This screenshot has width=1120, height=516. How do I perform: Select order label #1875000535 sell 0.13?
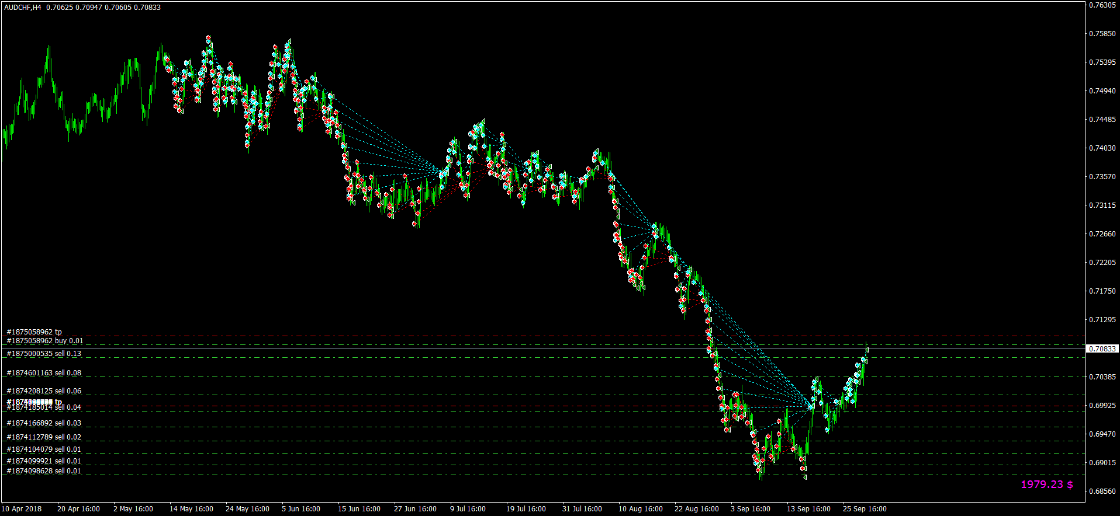[44, 354]
